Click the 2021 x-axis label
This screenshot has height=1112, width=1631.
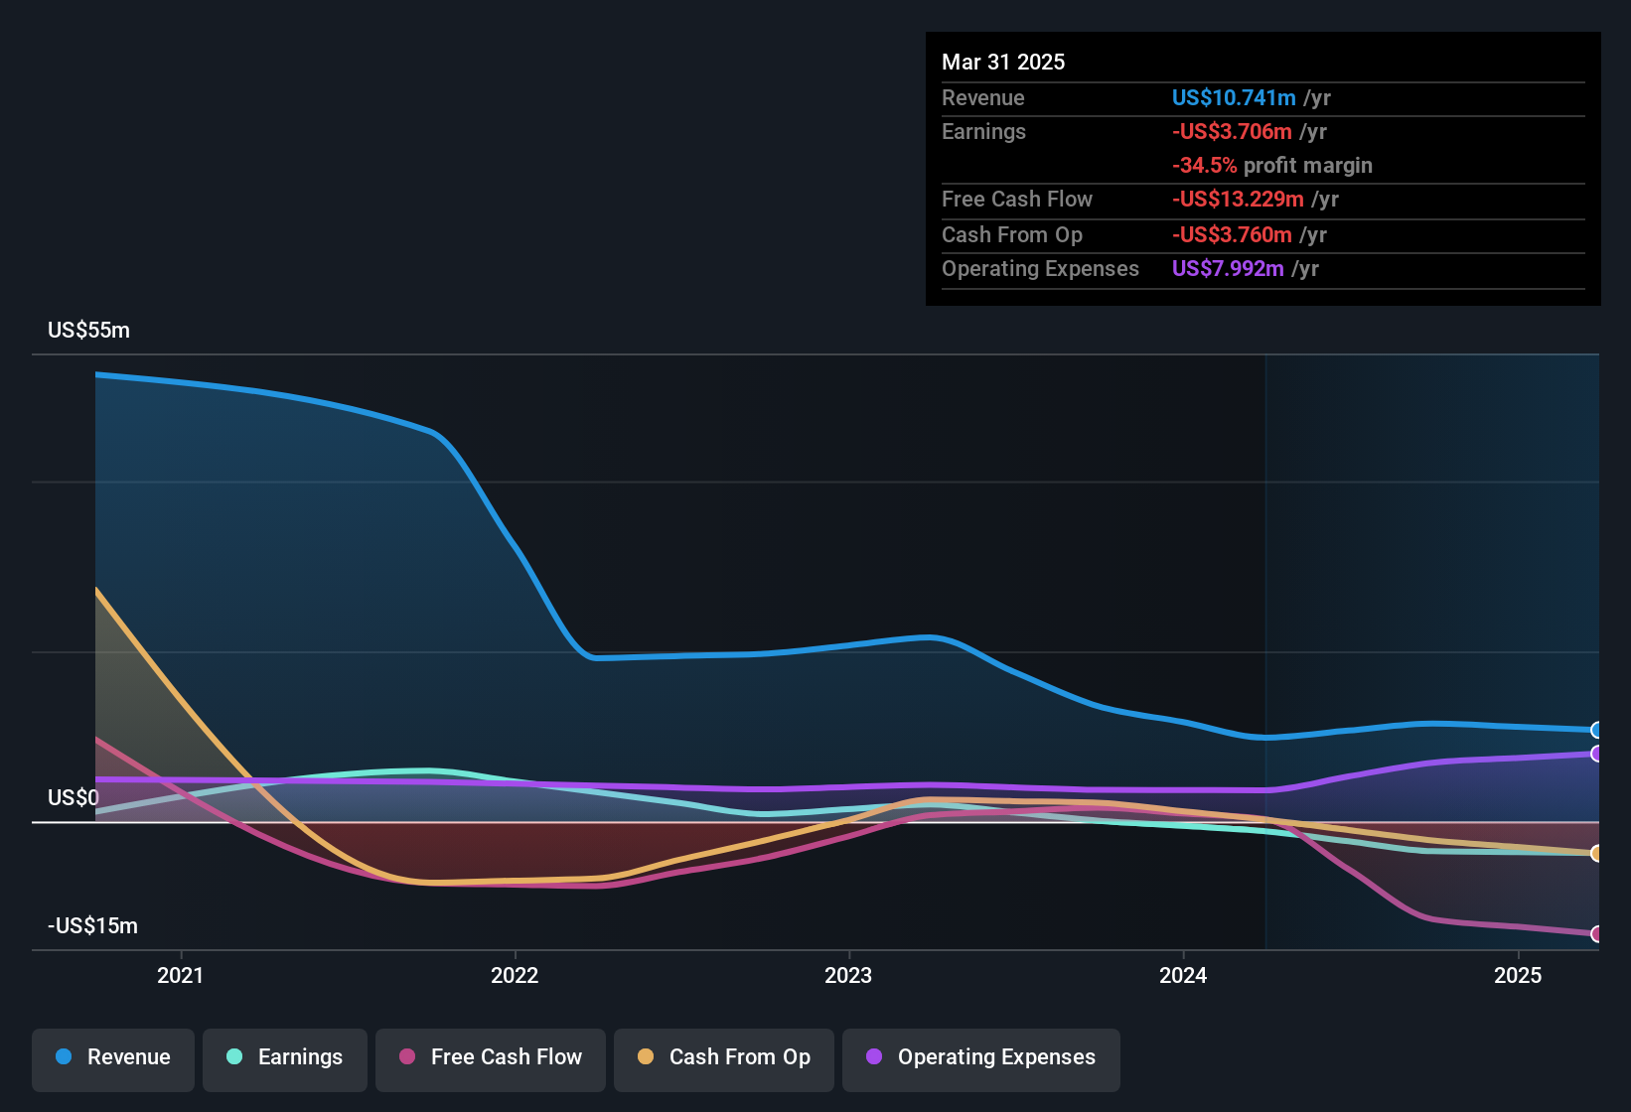181,975
